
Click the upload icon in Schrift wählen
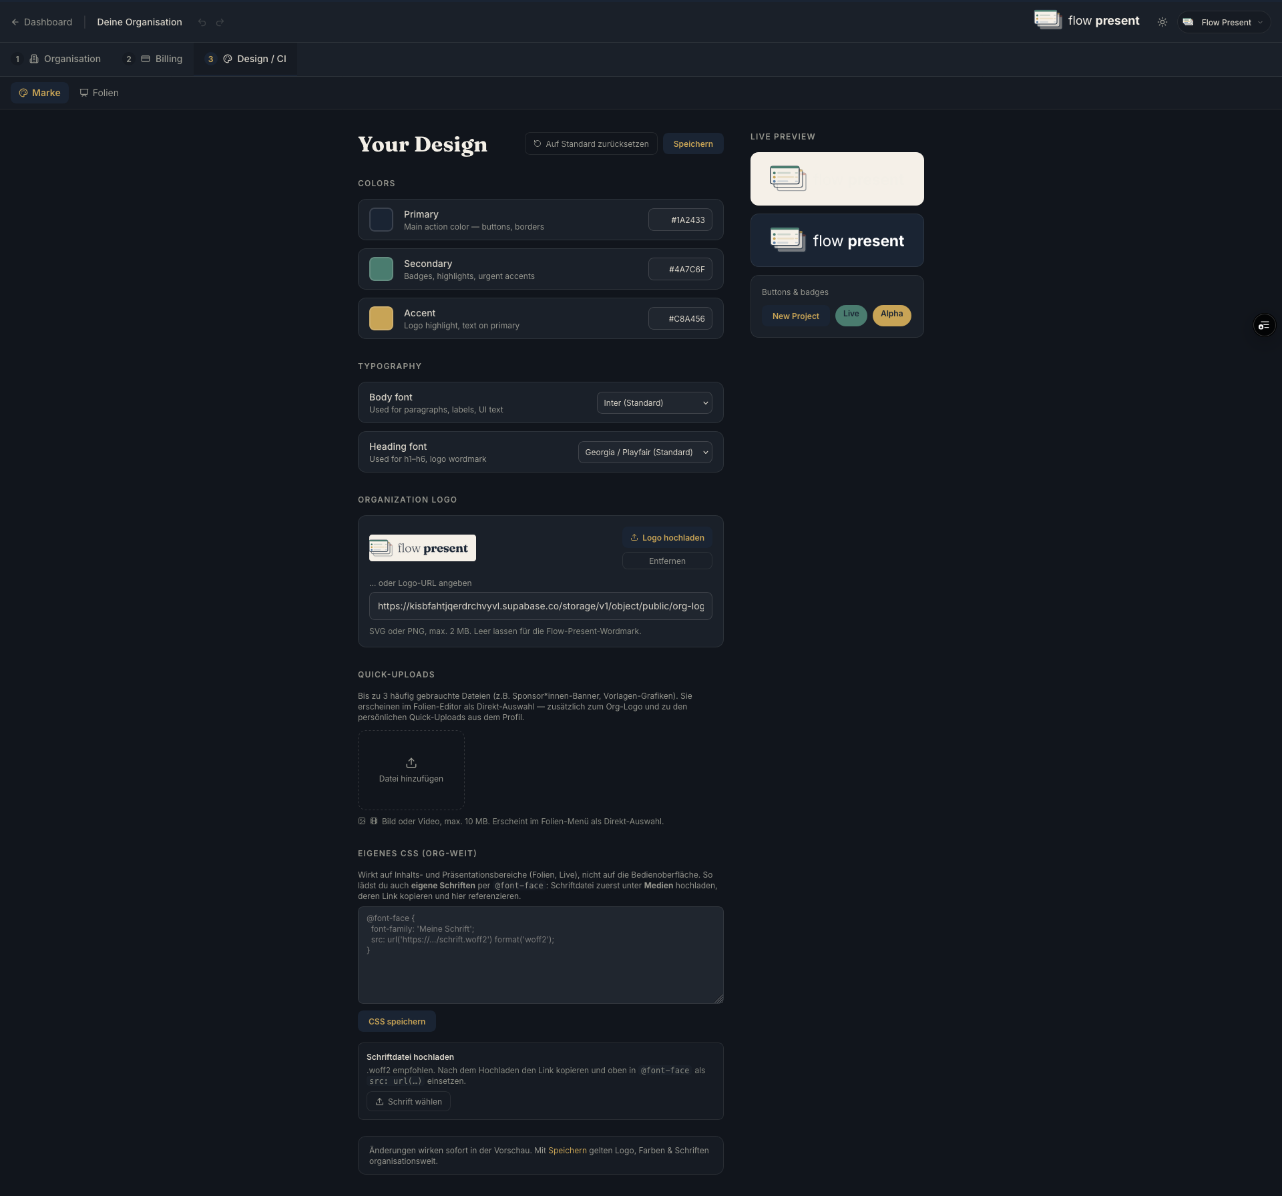379,1101
